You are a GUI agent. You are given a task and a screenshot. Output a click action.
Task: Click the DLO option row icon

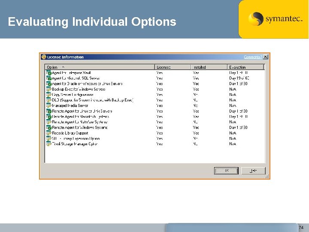tap(49, 100)
